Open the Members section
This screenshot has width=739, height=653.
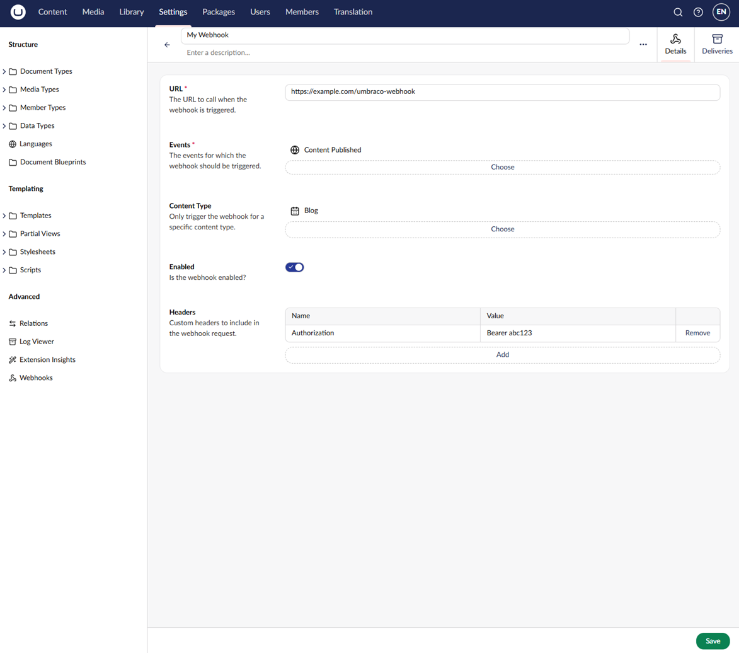[x=302, y=12]
